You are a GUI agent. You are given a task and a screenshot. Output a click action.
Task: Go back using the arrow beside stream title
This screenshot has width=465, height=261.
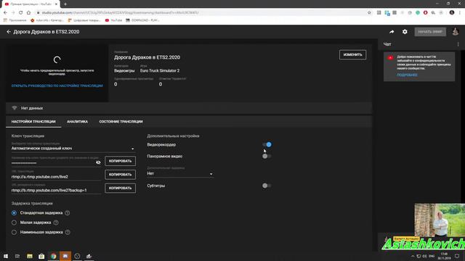8,32
